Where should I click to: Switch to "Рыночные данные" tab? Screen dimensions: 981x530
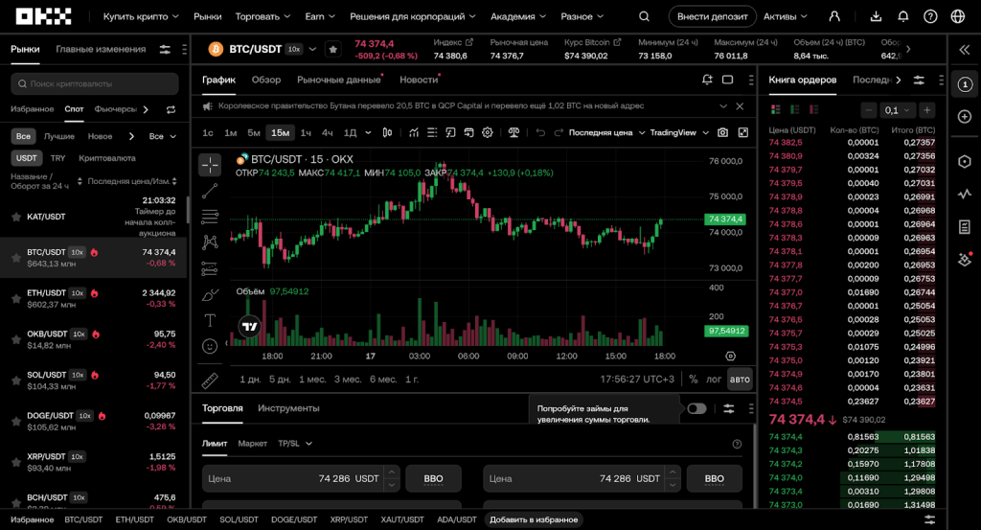point(338,80)
